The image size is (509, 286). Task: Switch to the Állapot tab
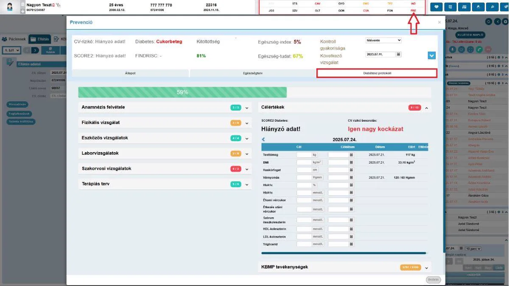(130, 73)
